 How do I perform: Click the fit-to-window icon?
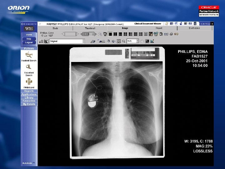119,41
